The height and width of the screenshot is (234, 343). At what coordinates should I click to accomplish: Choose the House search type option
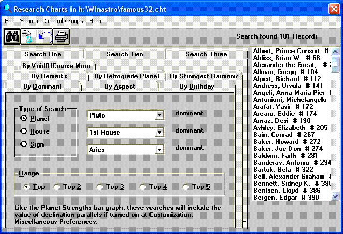click(24, 131)
